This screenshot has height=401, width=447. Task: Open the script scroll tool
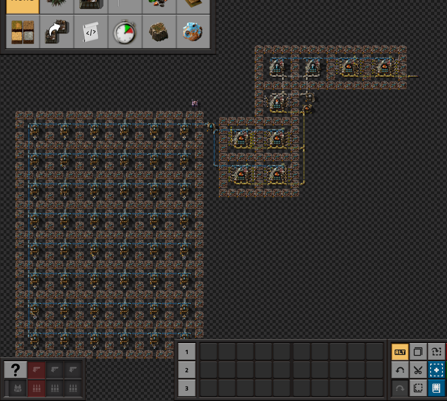[91, 31]
